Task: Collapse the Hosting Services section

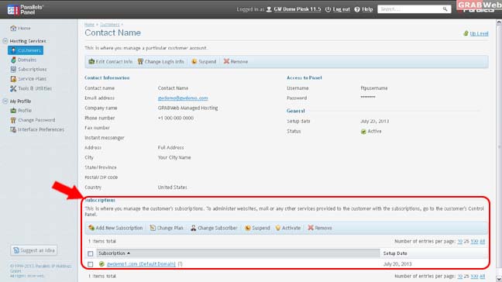Action: (x=5, y=41)
